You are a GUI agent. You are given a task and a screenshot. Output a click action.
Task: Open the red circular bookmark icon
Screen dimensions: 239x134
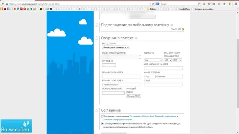(x=25, y=9)
